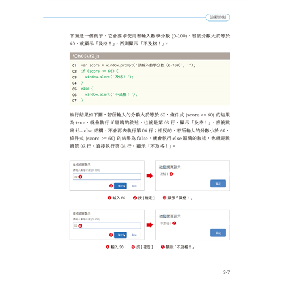Click 取消 in the second prompt dialog
The width and height of the screenshot is (295, 284).
134,235
